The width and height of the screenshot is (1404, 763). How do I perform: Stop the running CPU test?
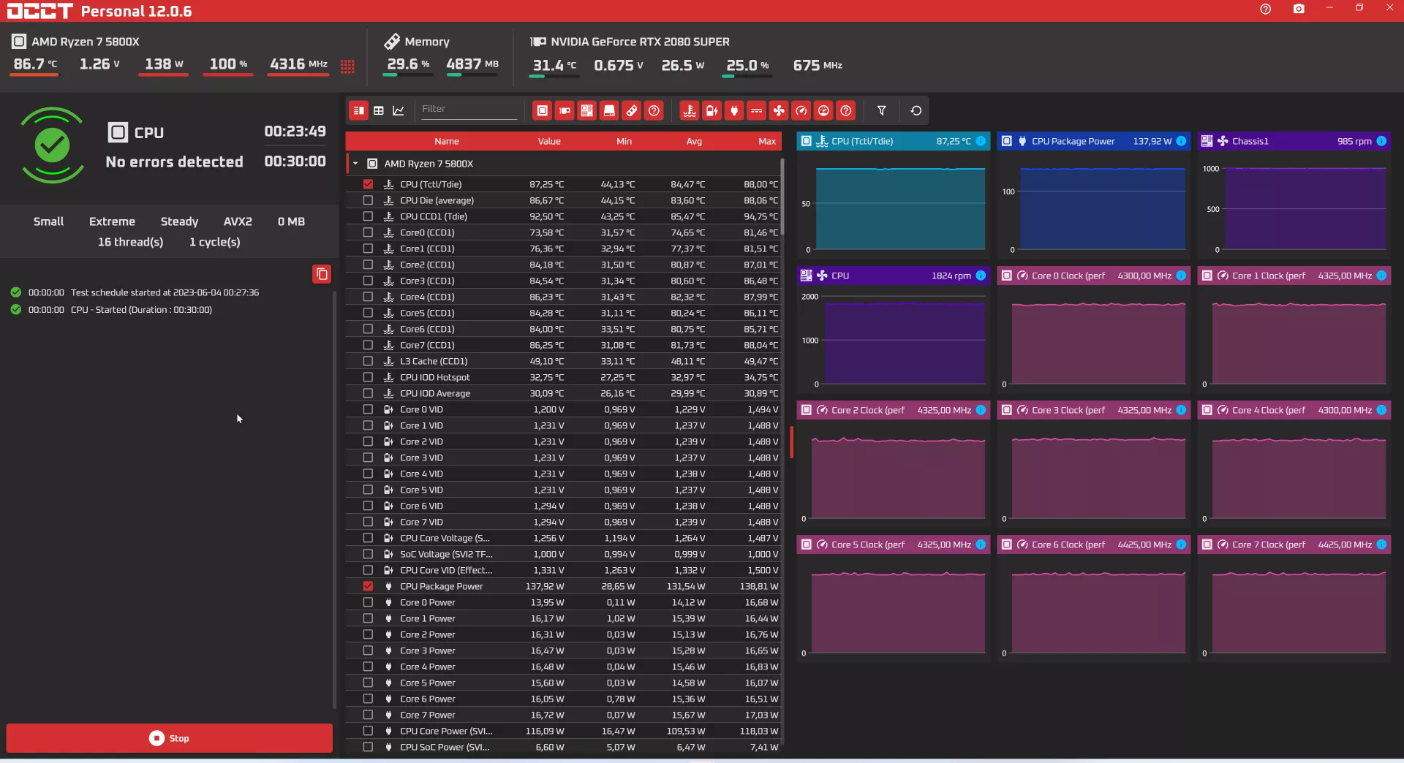pos(170,738)
